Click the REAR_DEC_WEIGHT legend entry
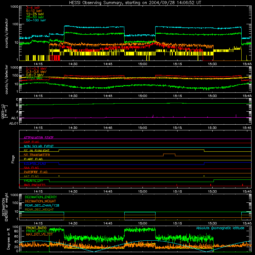 [39, 210]
